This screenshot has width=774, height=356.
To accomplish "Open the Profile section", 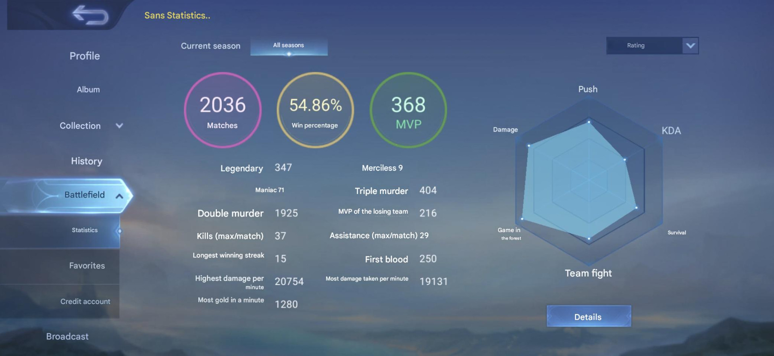I will pos(85,56).
